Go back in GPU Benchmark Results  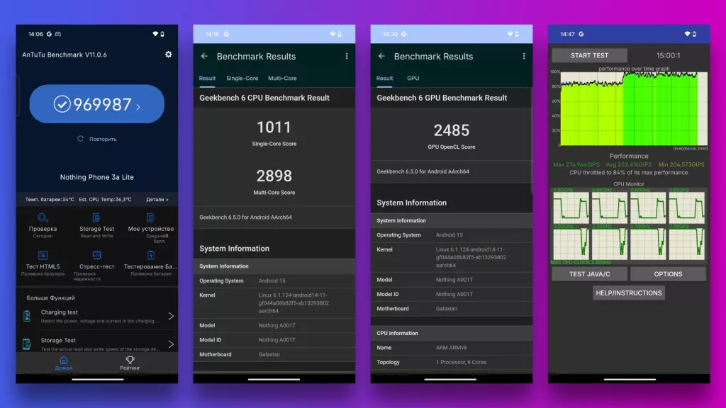381,56
